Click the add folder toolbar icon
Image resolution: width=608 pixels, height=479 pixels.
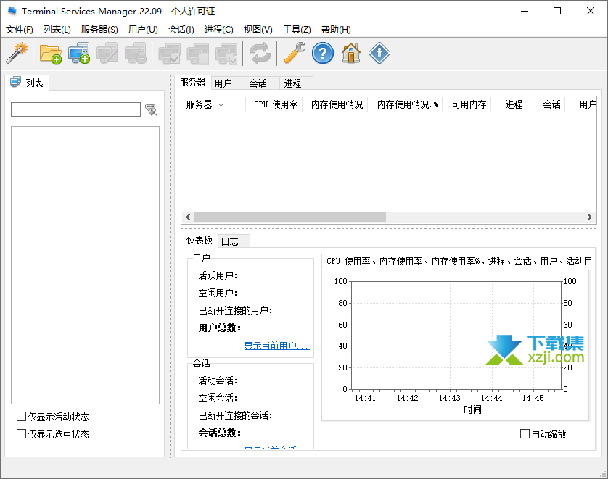(x=50, y=53)
